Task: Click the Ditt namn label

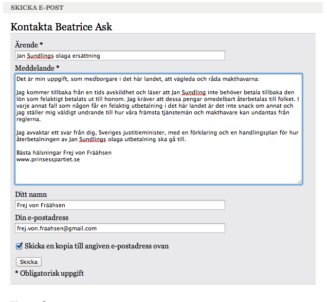Action: (x=31, y=195)
